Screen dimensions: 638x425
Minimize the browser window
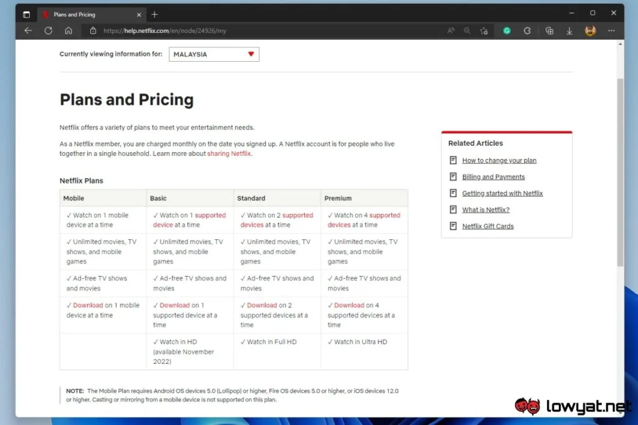tap(572, 13)
